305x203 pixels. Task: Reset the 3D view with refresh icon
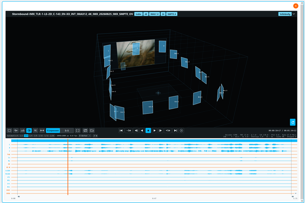point(293,122)
